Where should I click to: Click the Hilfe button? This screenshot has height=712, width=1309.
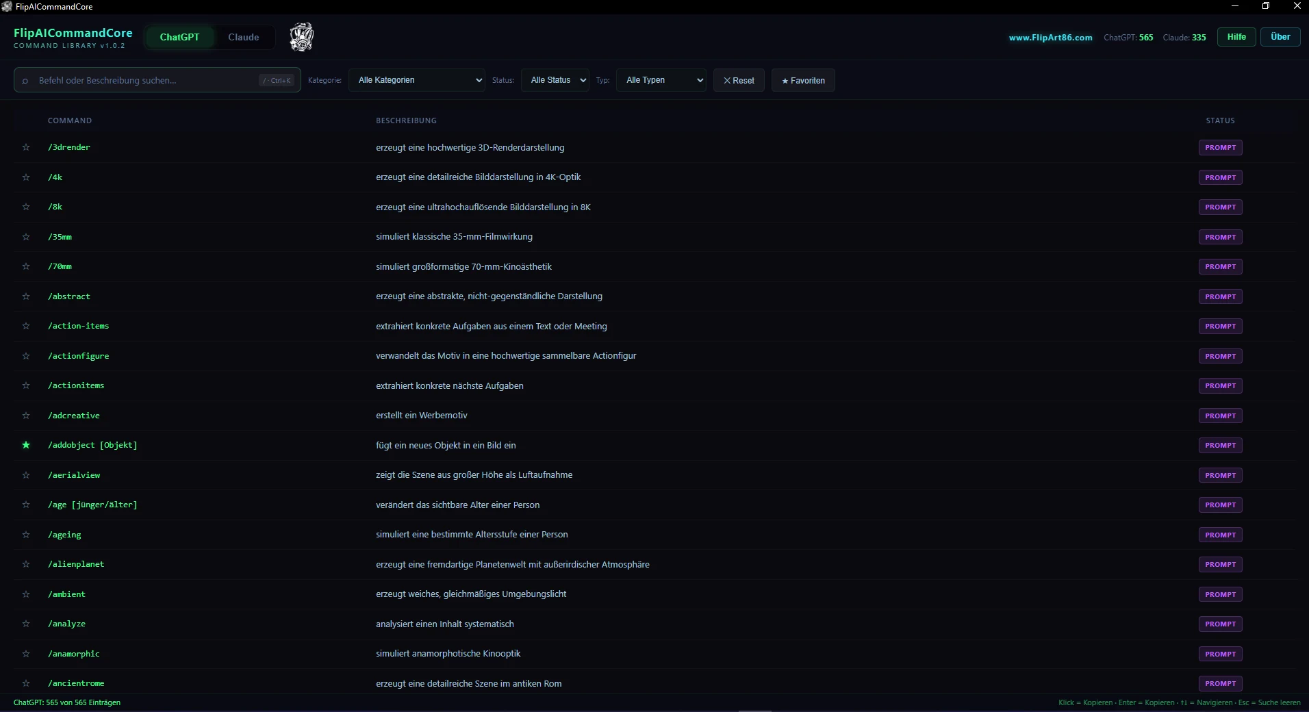click(x=1236, y=37)
